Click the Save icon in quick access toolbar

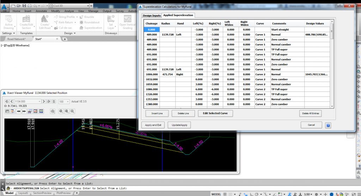coord(24,6)
